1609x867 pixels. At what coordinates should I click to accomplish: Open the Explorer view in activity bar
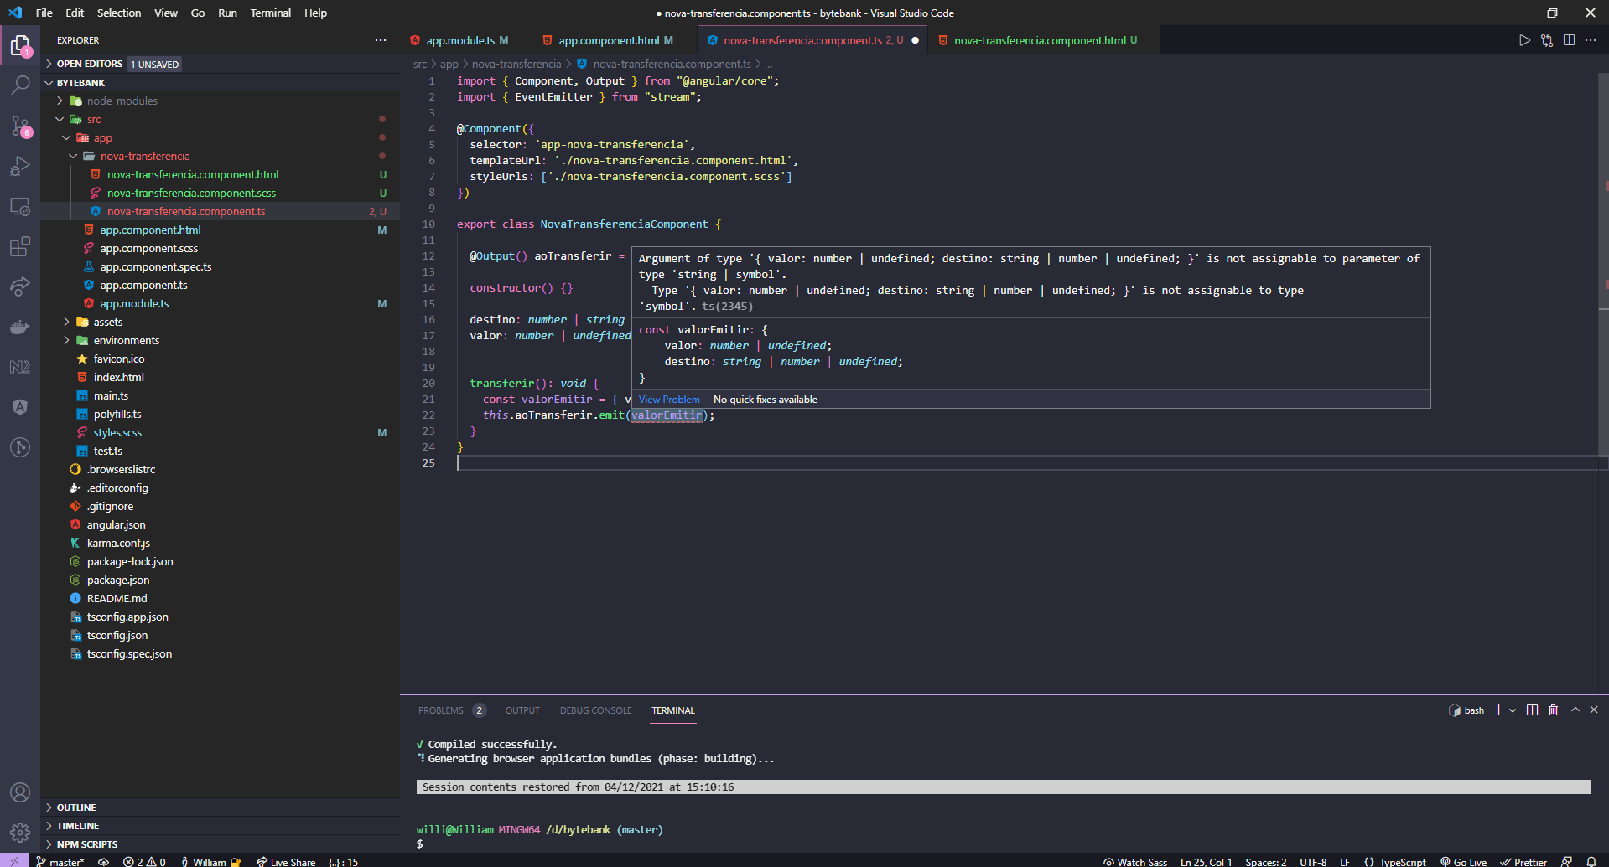(x=20, y=45)
